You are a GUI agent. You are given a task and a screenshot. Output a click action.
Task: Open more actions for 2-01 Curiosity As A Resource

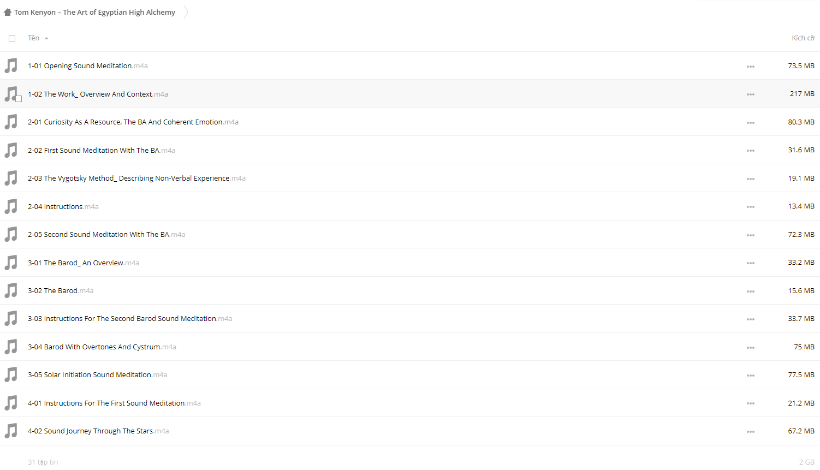pos(751,122)
